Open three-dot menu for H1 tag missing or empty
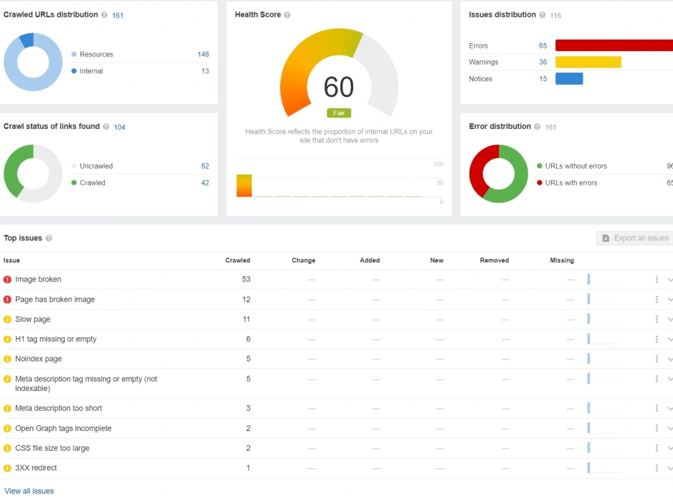Screen dimensions: 673x504 657,339
